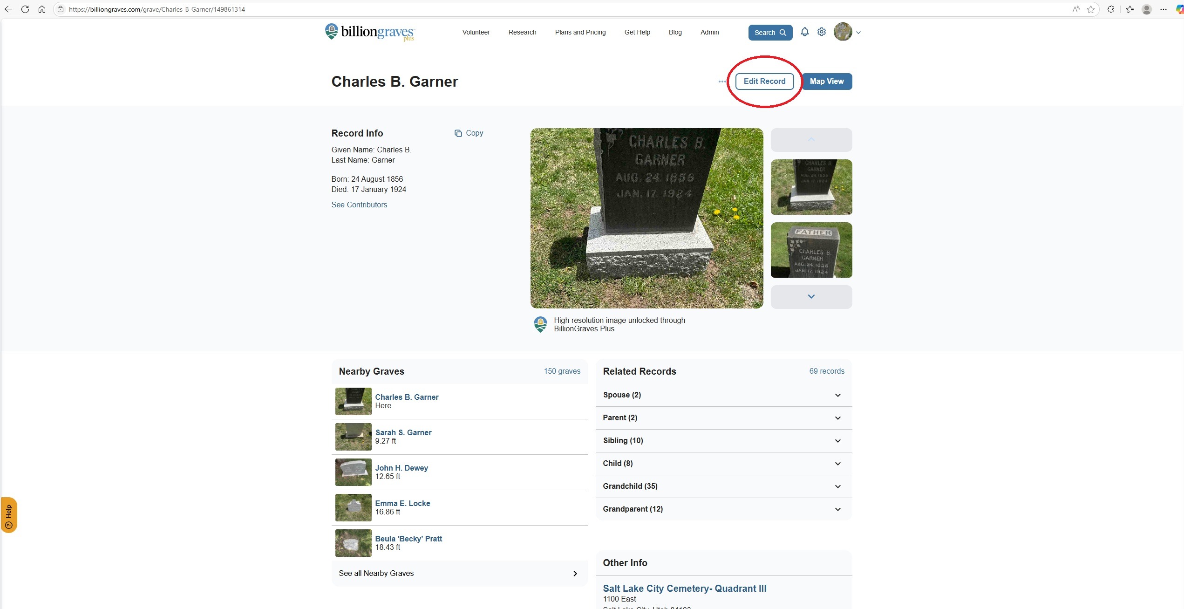This screenshot has height=609, width=1184.
Task: Select the FATHER headstone thumbnail
Action: 811,250
